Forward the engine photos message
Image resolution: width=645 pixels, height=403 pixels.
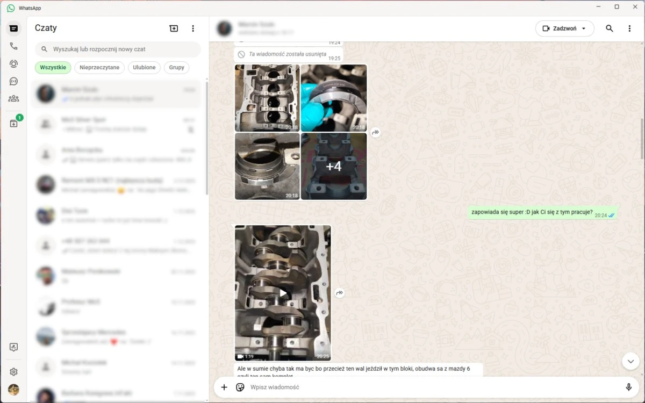click(375, 132)
